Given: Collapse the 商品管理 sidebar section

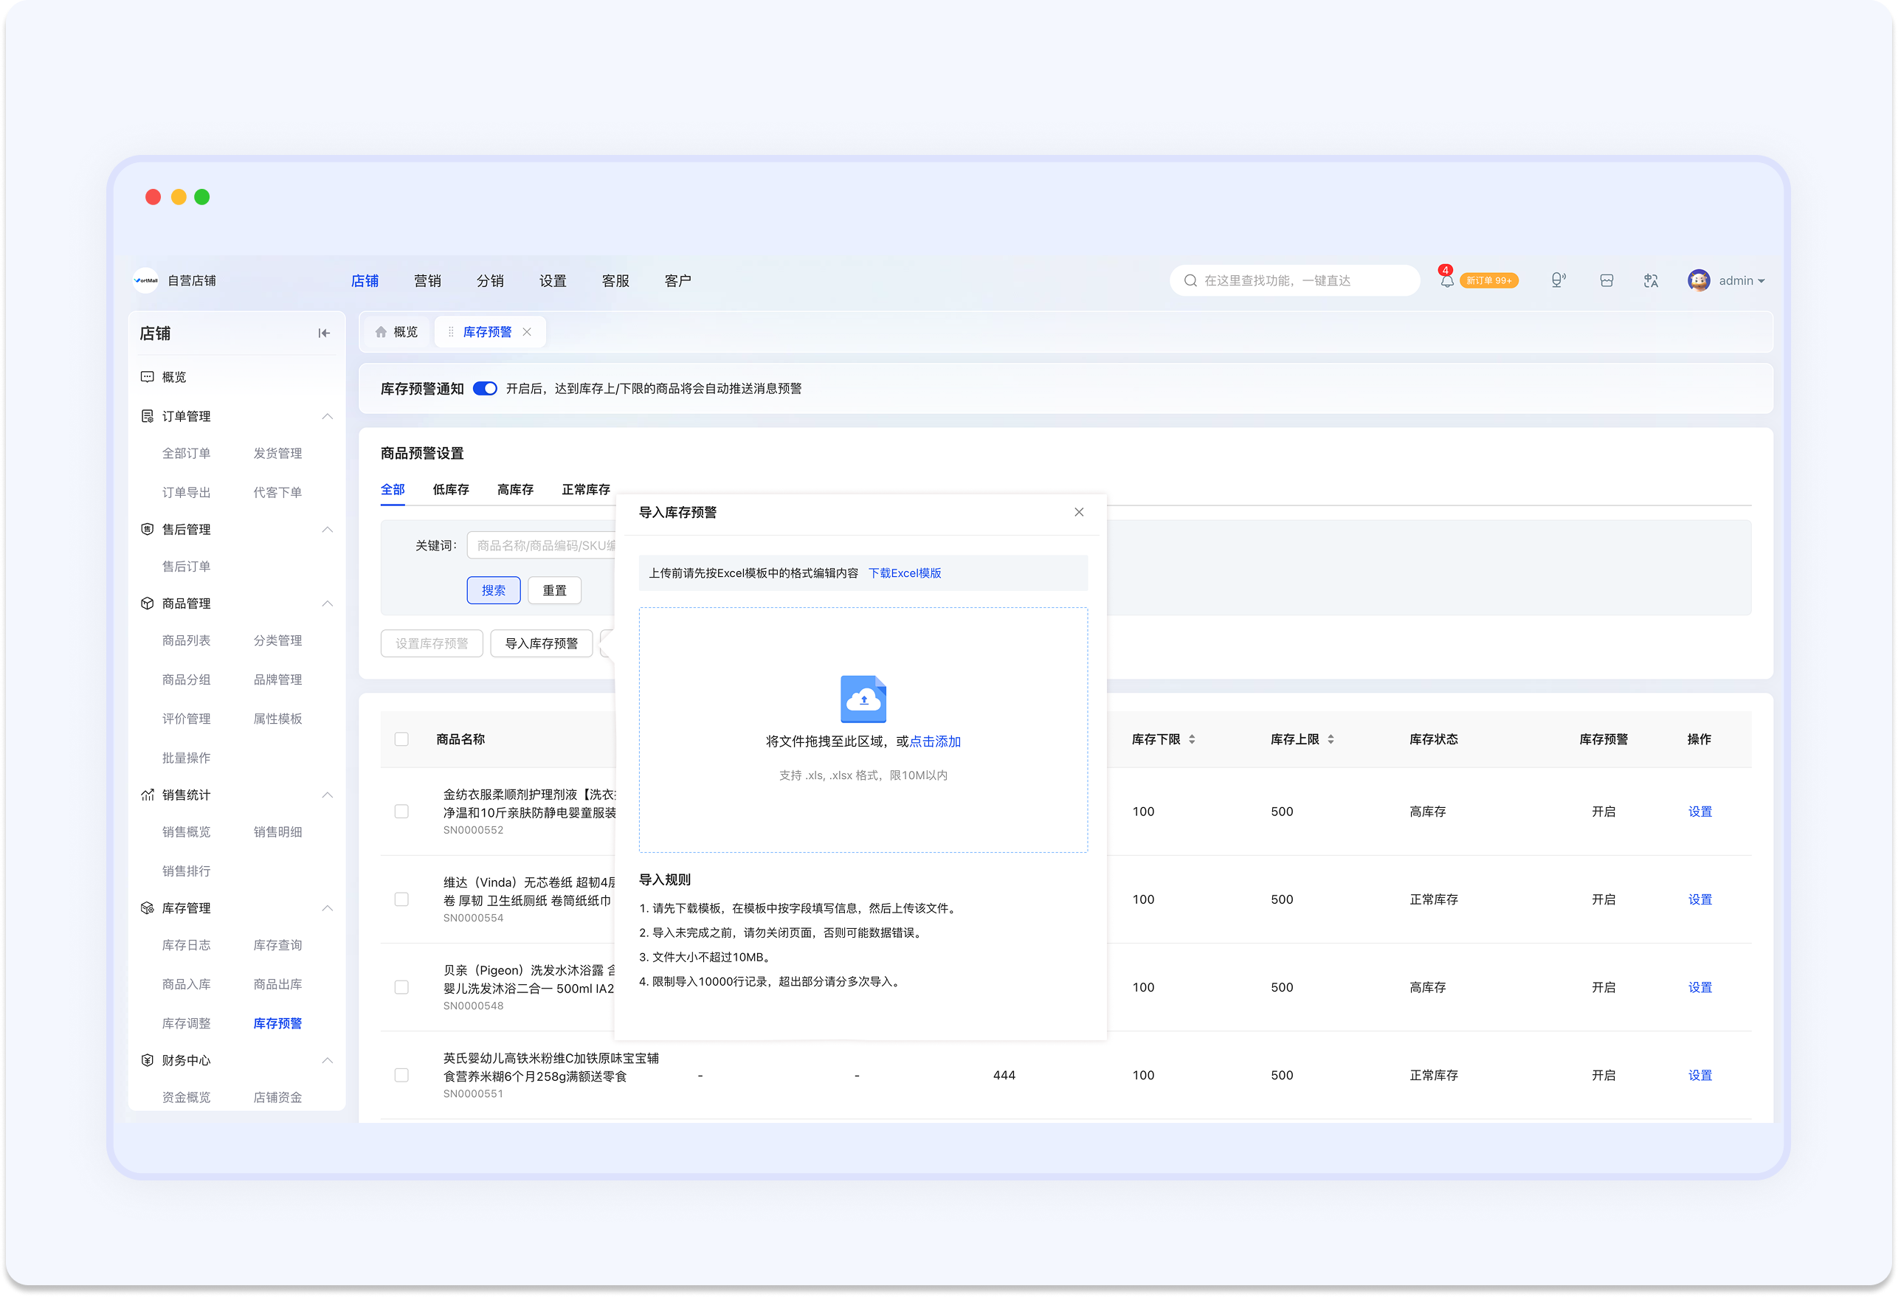Looking at the screenshot, I should pos(328,603).
